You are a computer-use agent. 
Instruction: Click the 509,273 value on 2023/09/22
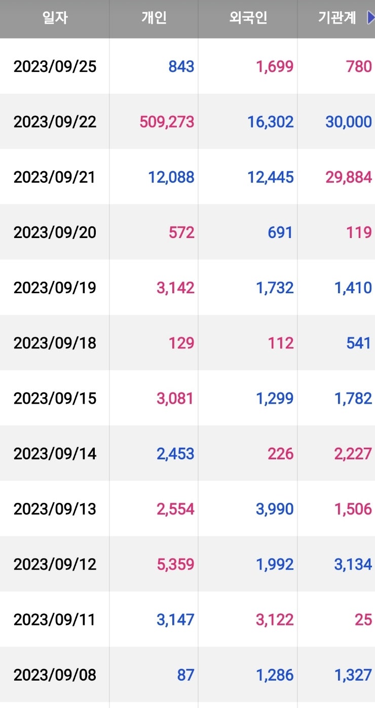167,122
